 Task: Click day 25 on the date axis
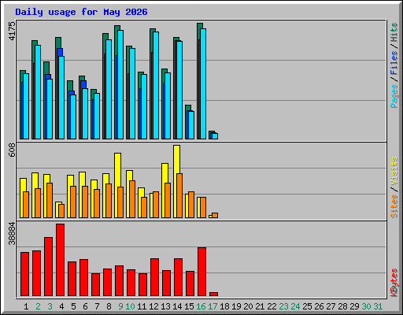click(x=307, y=306)
